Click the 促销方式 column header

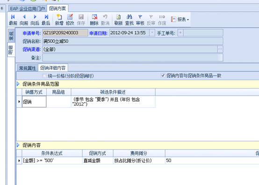(98, 153)
